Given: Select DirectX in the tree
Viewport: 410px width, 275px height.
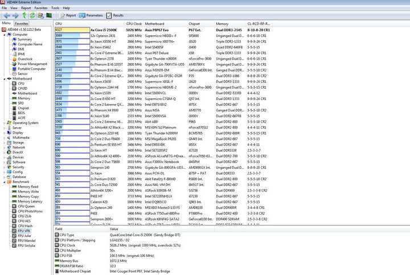Looking at the screenshot, I should point(18,152).
